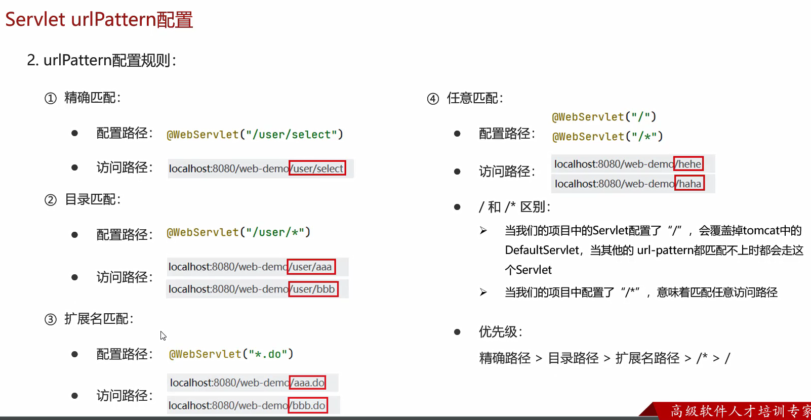Image resolution: width=811 pixels, height=420 pixels.
Task: Click the code @WebServlet("/*")
Action: click(x=607, y=137)
